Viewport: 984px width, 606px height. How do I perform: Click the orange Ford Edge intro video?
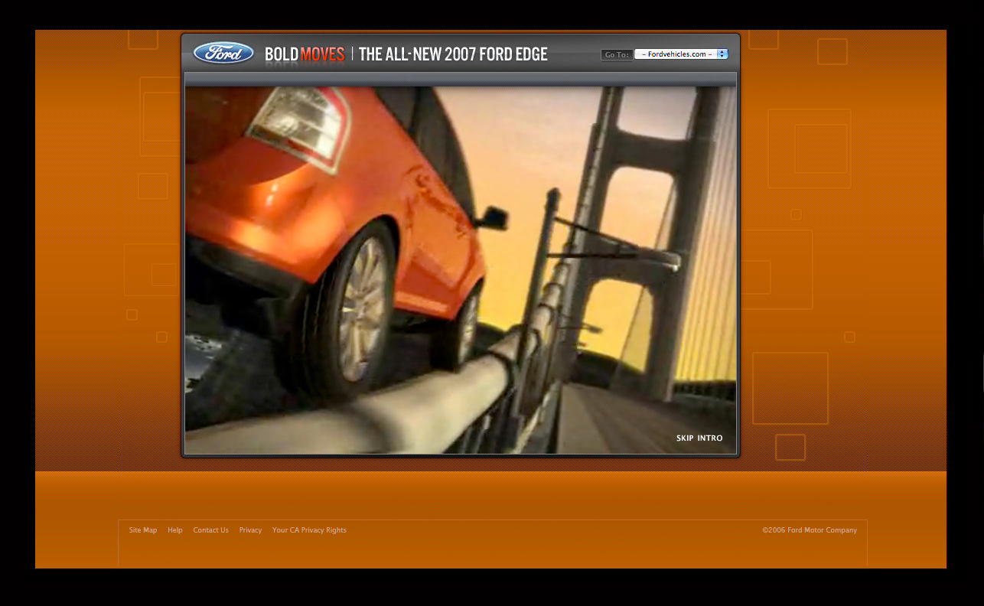click(x=461, y=270)
